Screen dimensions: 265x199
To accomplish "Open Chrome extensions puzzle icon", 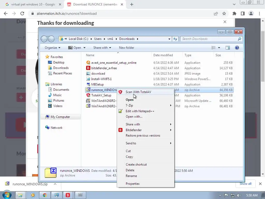I will point(234,13).
